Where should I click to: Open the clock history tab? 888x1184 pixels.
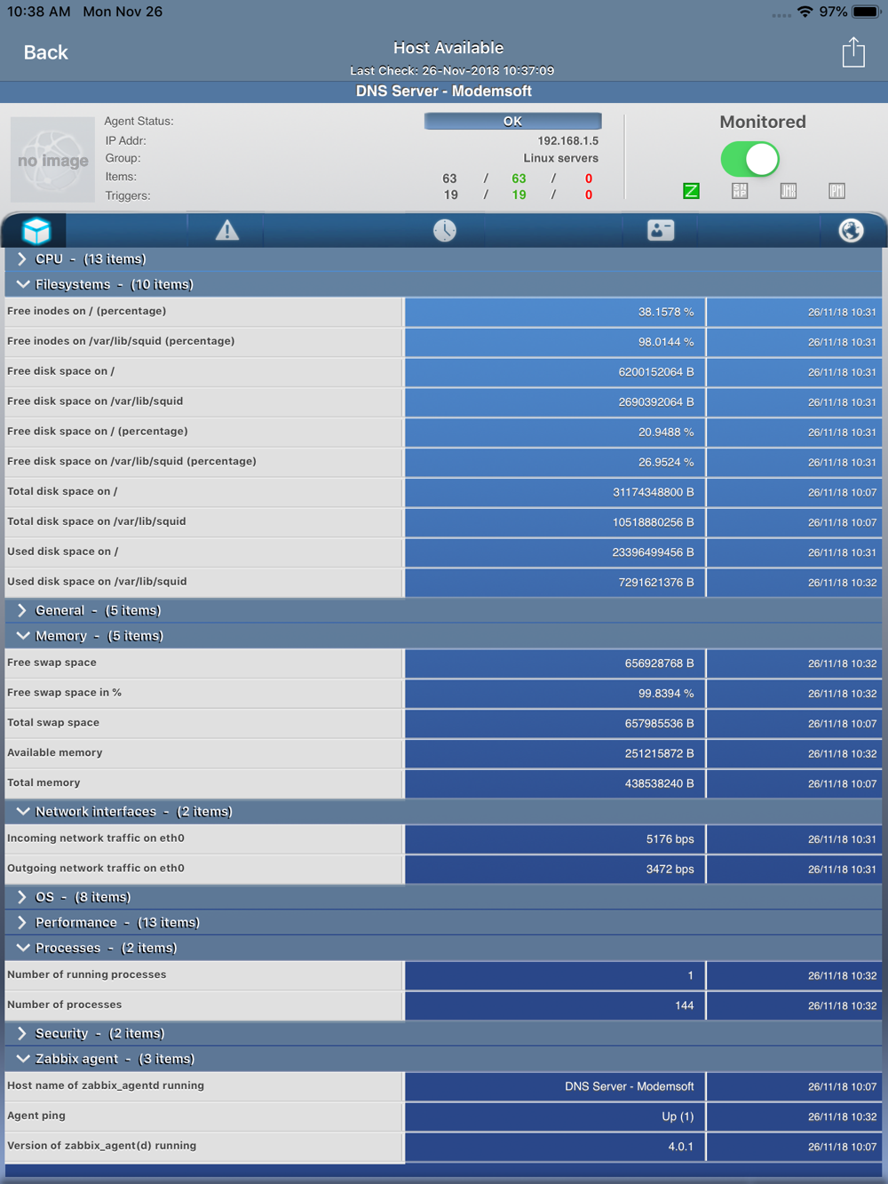point(445,231)
